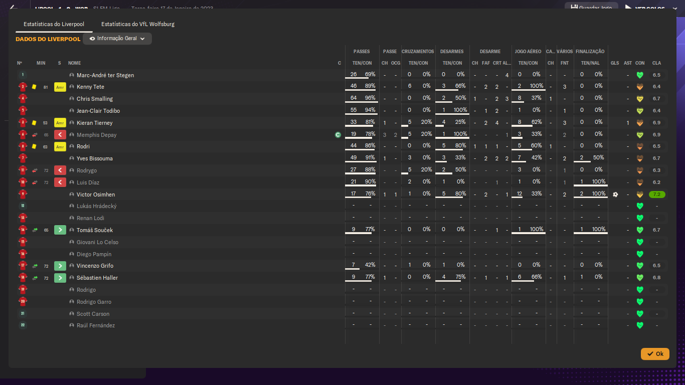The image size is (685, 385).
Task: Open Giovani Lo Celso's player name
Action: coord(97,242)
